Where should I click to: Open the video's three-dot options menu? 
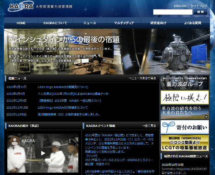[x=70, y=141]
